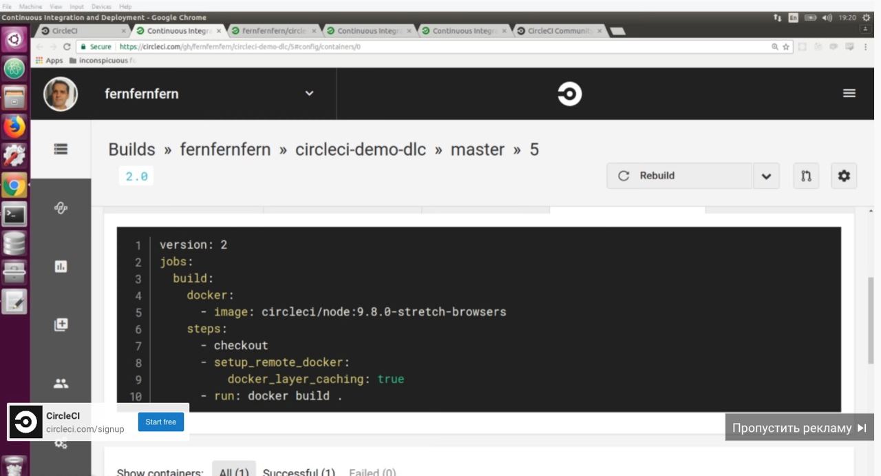
Task: Open the sound volume indicator
Action: 827,17
